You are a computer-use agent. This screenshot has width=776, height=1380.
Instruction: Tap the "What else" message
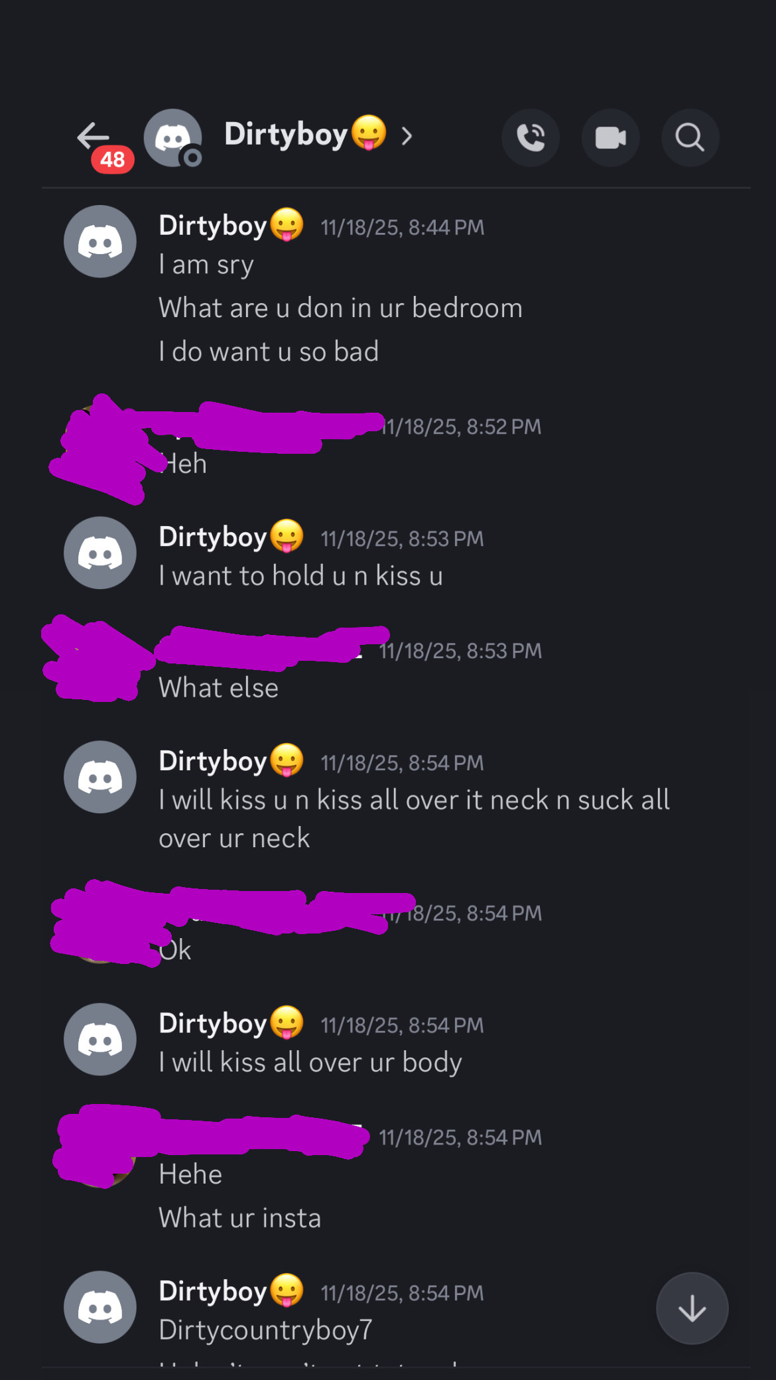point(218,688)
